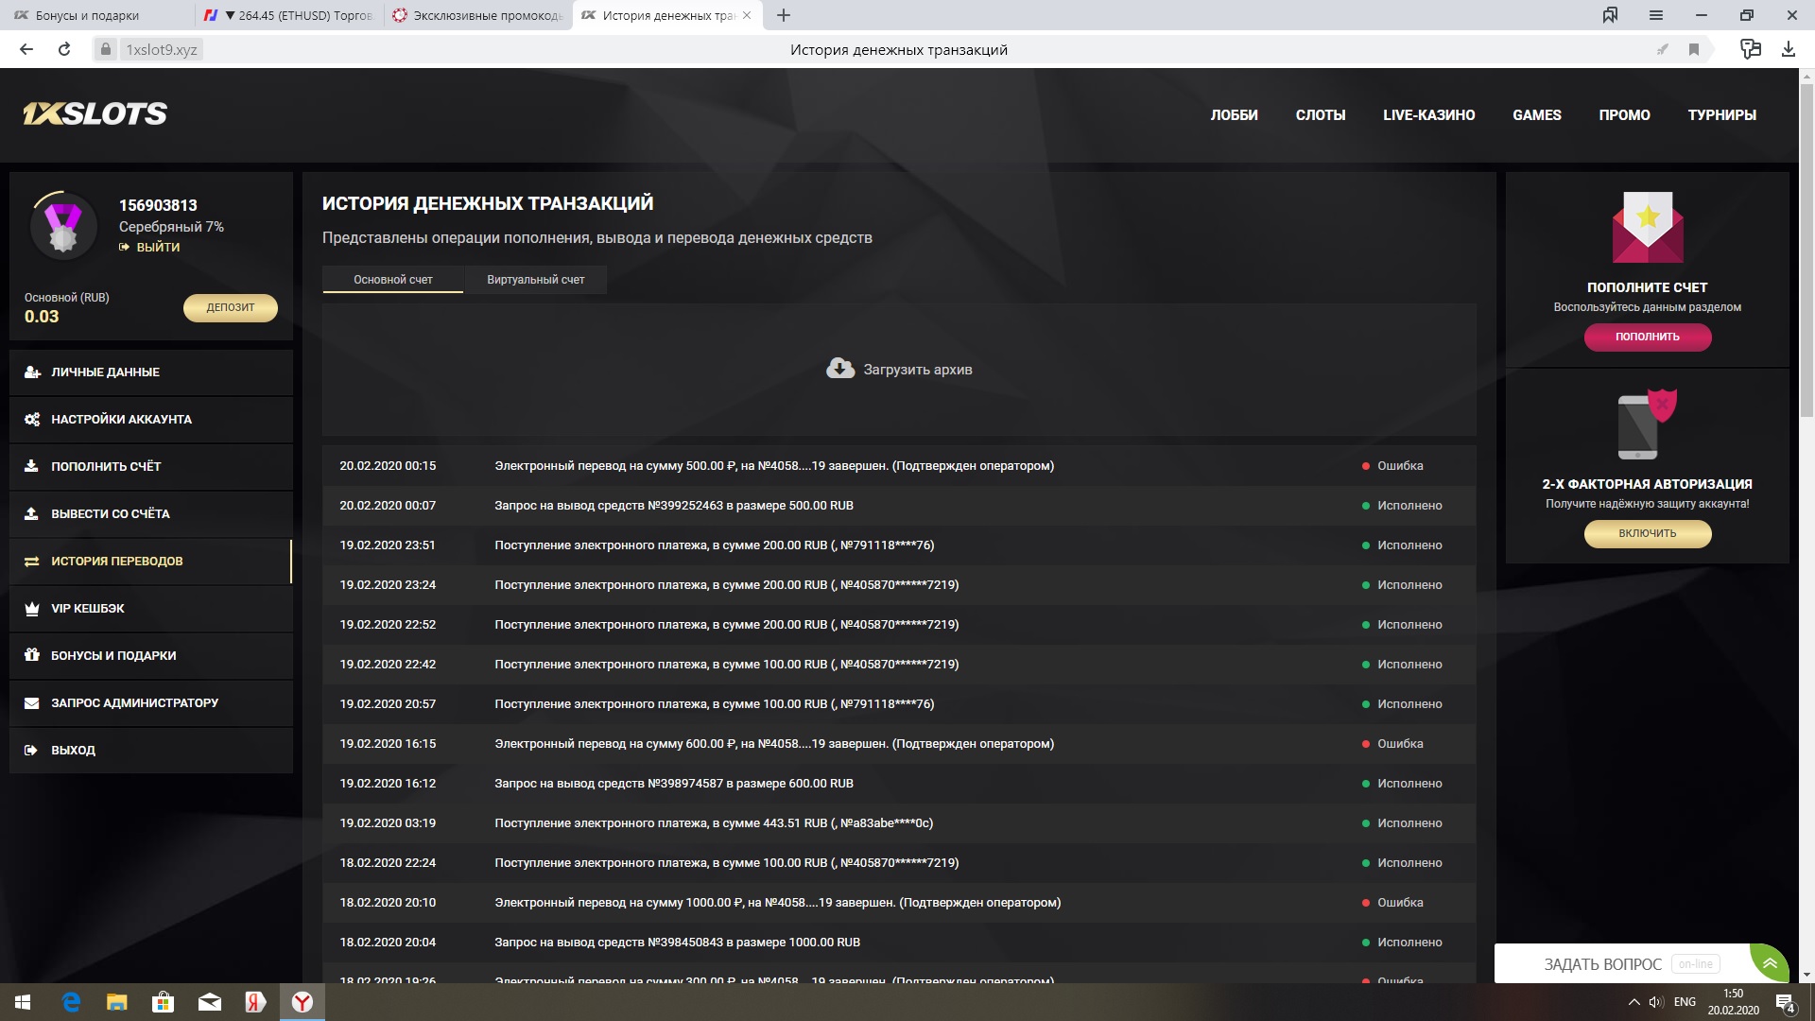Expand chat widget with up chevrons
Screen dimensions: 1815x1021
[1770, 963]
